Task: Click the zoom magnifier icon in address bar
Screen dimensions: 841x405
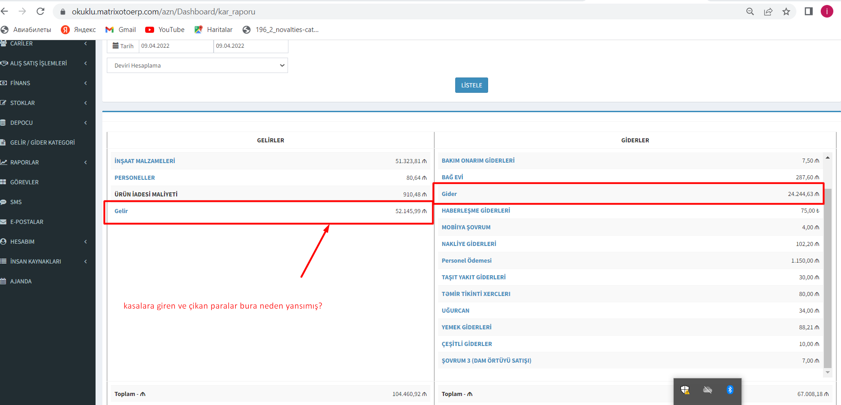Action: click(x=750, y=12)
